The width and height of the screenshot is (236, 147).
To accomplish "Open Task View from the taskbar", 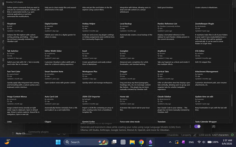I will (114, 142).
